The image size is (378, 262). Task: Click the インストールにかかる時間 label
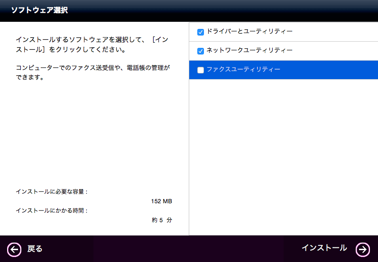pyautogui.click(x=52, y=210)
